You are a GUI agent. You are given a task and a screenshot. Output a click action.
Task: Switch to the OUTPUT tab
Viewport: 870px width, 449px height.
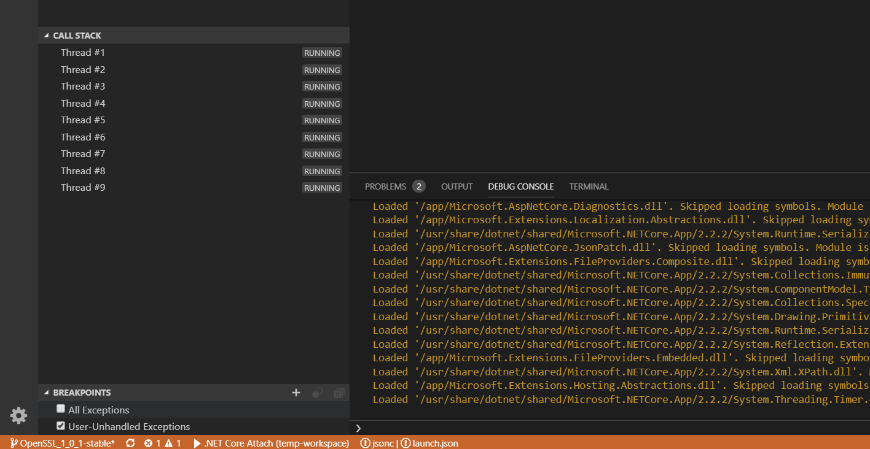(x=457, y=186)
